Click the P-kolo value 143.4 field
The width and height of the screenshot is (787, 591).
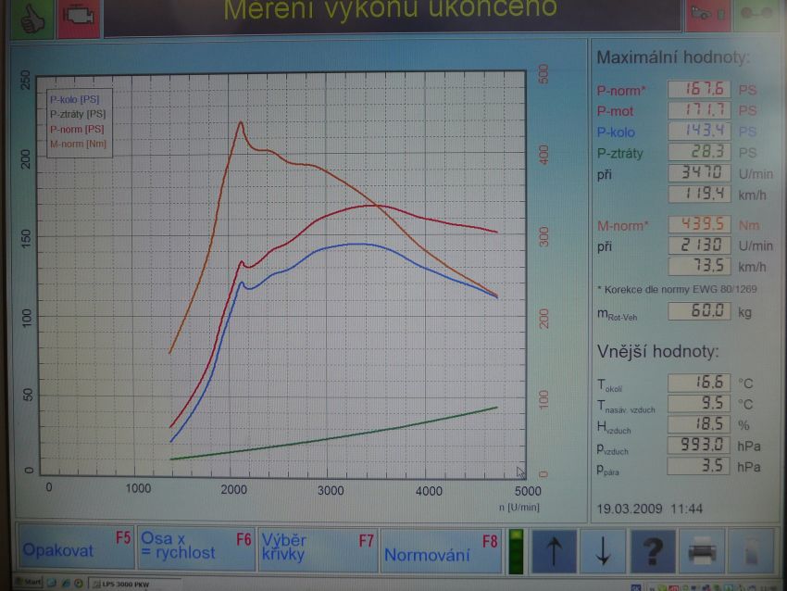point(699,131)
